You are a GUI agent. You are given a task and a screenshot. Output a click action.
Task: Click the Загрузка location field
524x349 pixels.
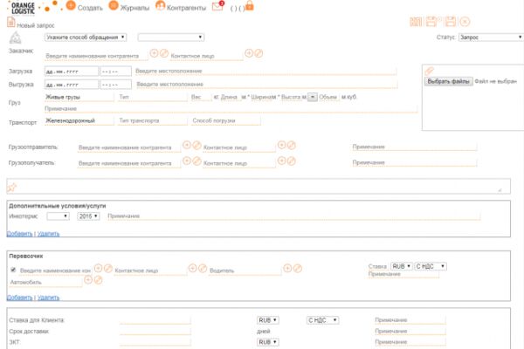265,72
